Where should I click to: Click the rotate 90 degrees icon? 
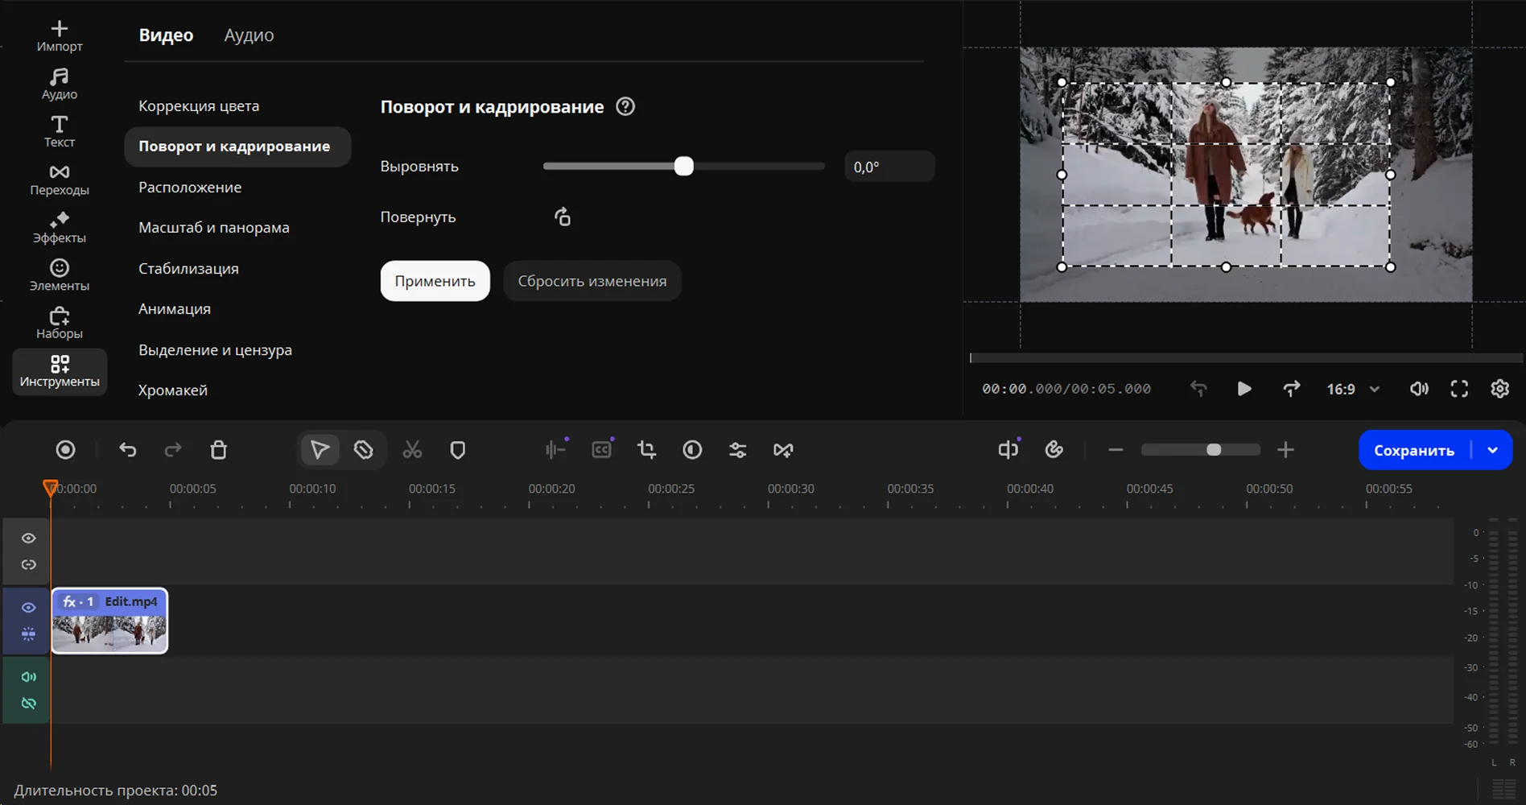[563, 217]
